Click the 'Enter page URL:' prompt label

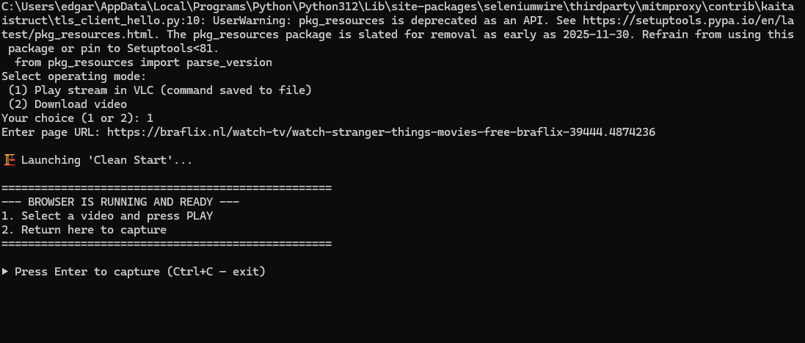pyautogui.click(x=51, y=132)
